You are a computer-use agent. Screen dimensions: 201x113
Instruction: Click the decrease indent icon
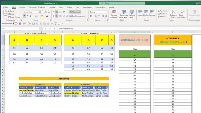point(63,16)
